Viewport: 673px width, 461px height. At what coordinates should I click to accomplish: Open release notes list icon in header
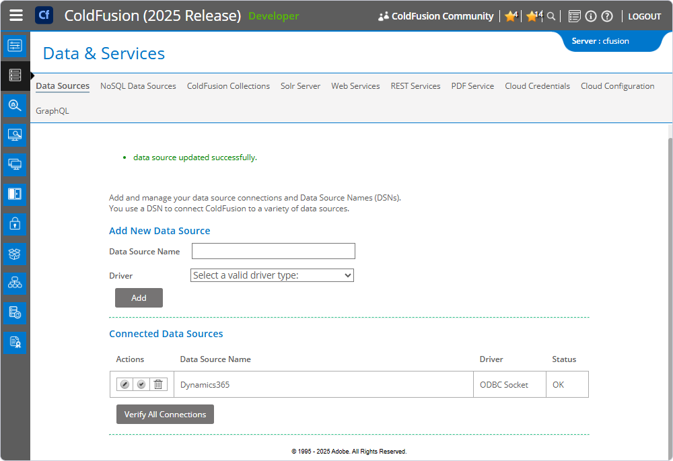pyautogui.click(x=573, y=15)
